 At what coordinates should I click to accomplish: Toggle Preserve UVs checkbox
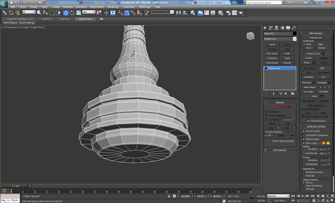(x=305, y=53)
